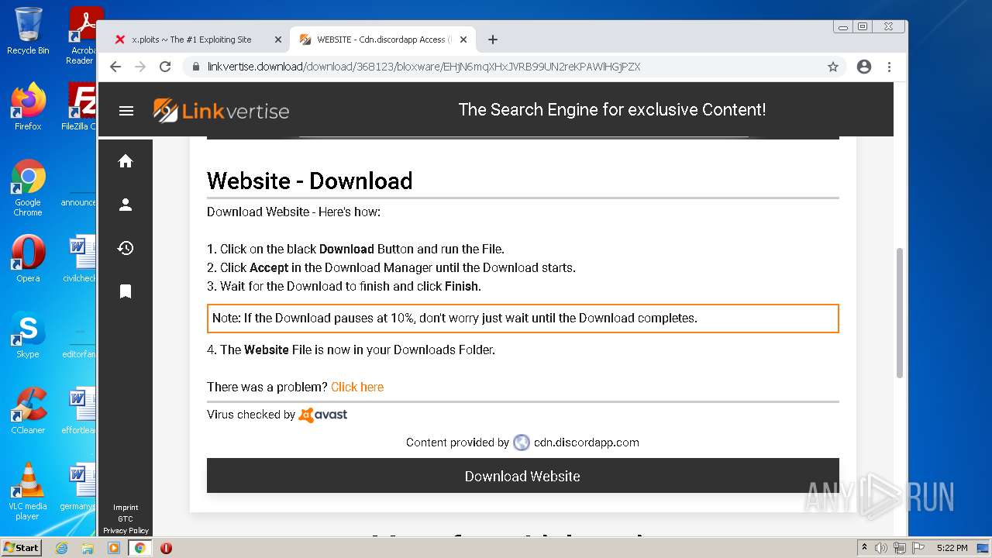Click the Opera taskbar icon
The image size is (992, 558).
(166, 548)
